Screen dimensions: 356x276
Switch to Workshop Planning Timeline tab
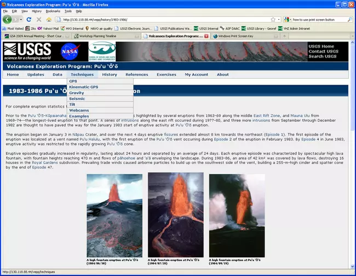coord(106,36)
